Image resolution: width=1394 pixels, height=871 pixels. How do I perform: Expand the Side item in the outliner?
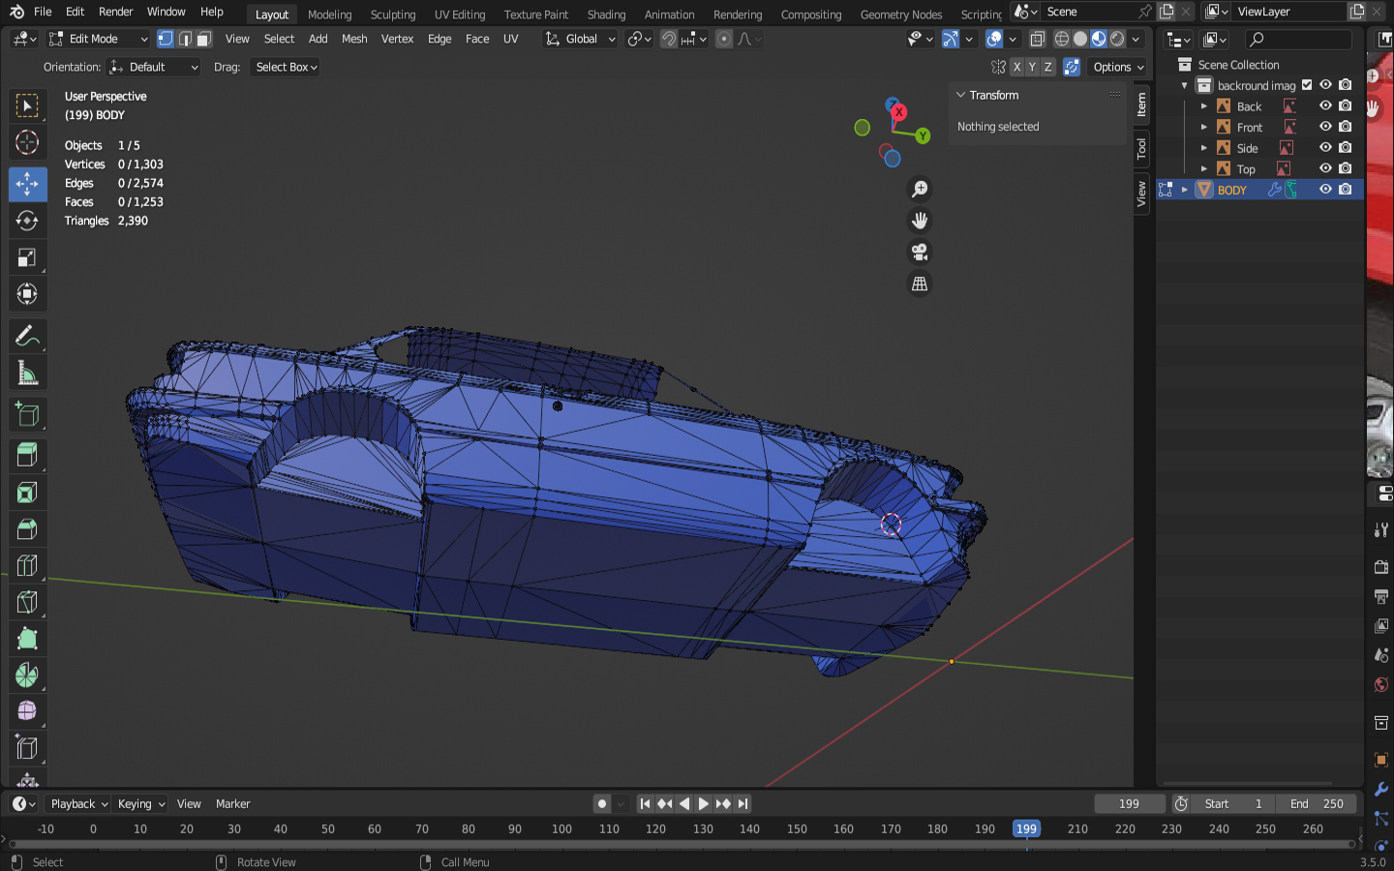(1203, 148)
